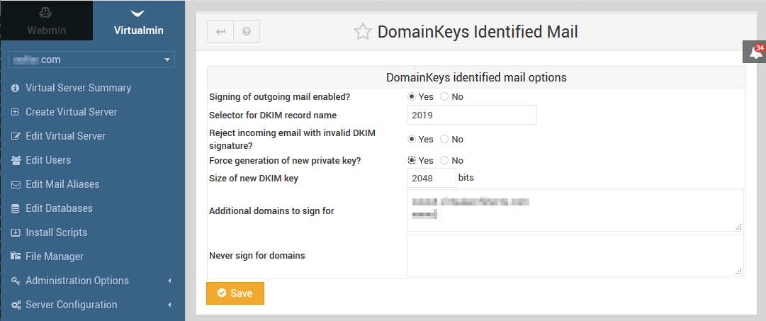Switch to the Virtualmin tab
766x321 pixels.
click(x=139, y=21)
